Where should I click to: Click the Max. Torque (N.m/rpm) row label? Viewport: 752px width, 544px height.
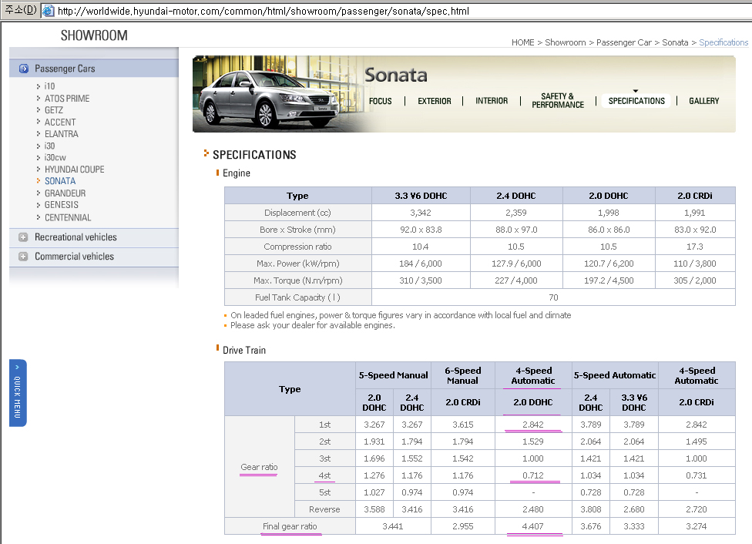click(298, 280)
